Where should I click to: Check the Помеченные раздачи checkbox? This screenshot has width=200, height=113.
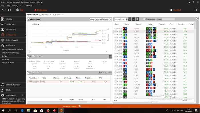coord(144,19)
